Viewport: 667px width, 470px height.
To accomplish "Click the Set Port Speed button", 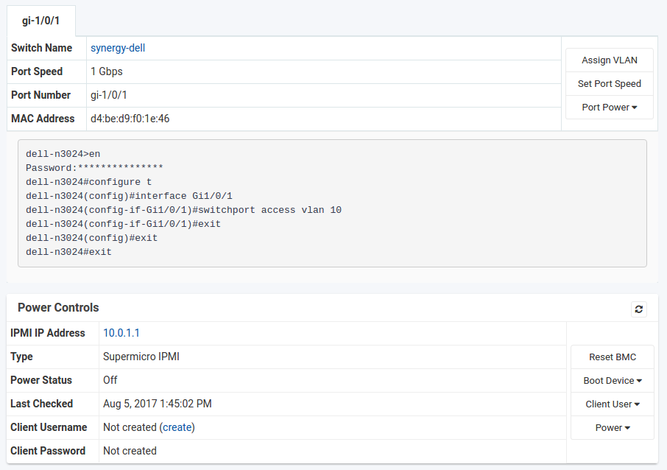I will tap(609, 83).
